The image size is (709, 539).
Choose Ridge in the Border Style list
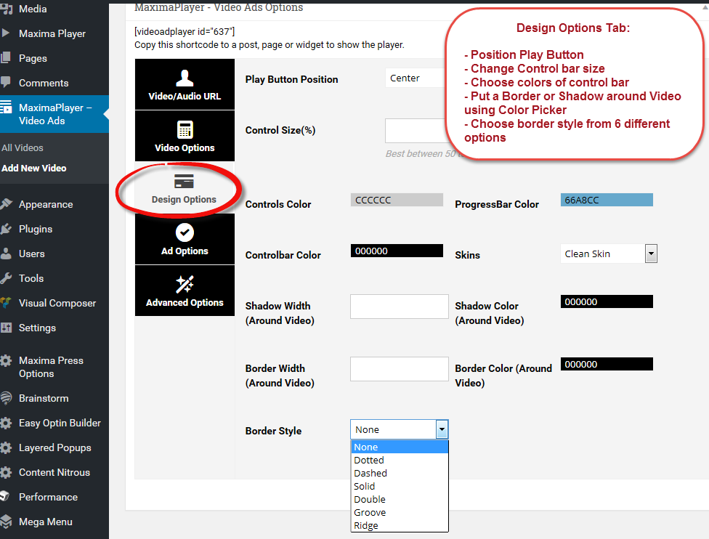(400, 525)
